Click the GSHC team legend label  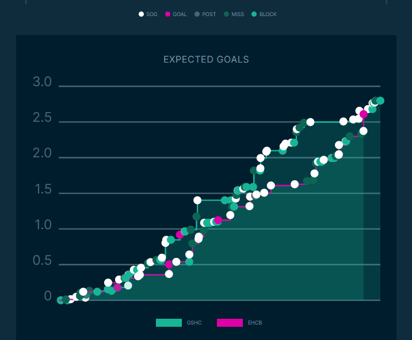[194, 323]
